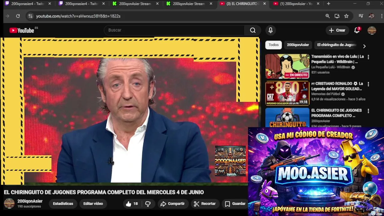Open the site information icon in the address bar
This screenshot has height=216, width=384.
coord(30,16)
